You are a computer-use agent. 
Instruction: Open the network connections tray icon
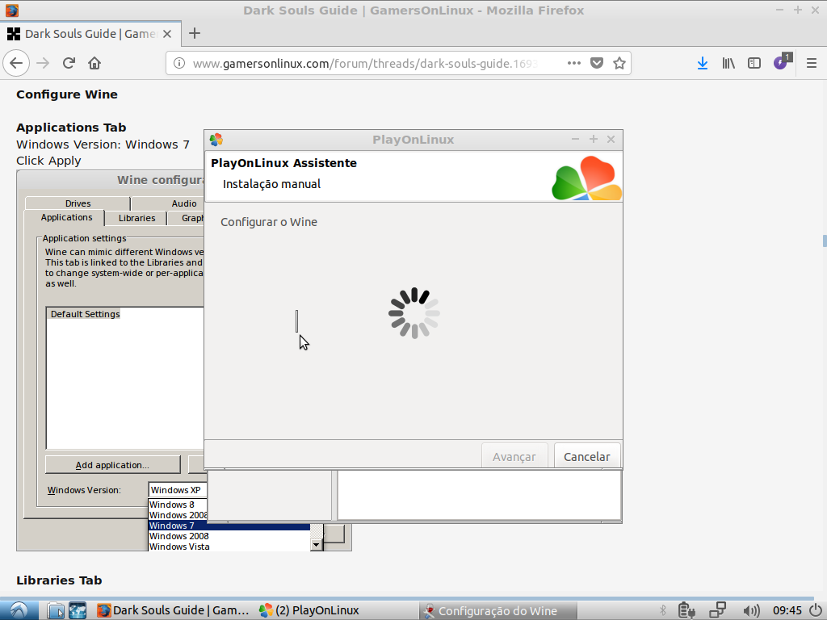(717, 610)
